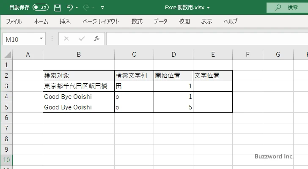Select Good Bye Ooishi in row 4
Viewport: 308px width, 169px height.
click(79, 97)
